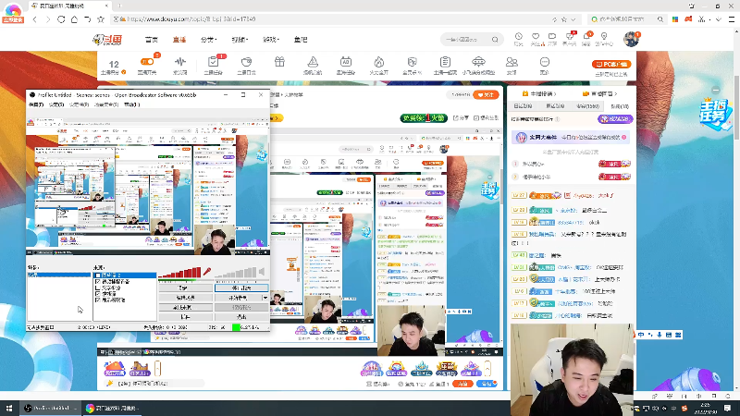Viewport: 740px width, 416px height.
Task: Open the streamer task checklist icon
Action: point(214,62)
